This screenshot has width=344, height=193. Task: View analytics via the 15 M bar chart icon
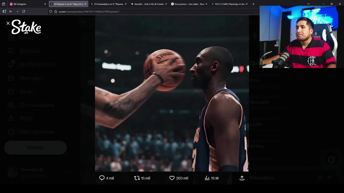click(x=207, y=178)
